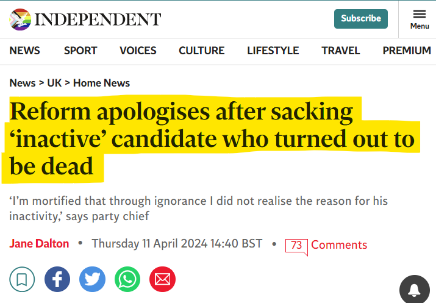Share article by email icon
This screenshot has width=436, height=303.
[162, 280]
